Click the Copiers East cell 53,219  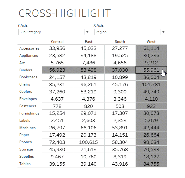pyautogui.click(x=89, y=92)
